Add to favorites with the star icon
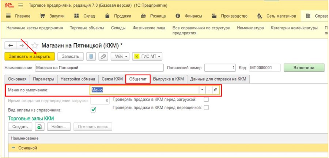Screen dimensions: 329x158 35,45
